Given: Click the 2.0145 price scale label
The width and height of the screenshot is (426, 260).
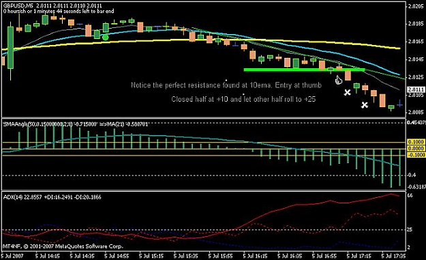Looking at the screenshot, I should click(416, 59).
